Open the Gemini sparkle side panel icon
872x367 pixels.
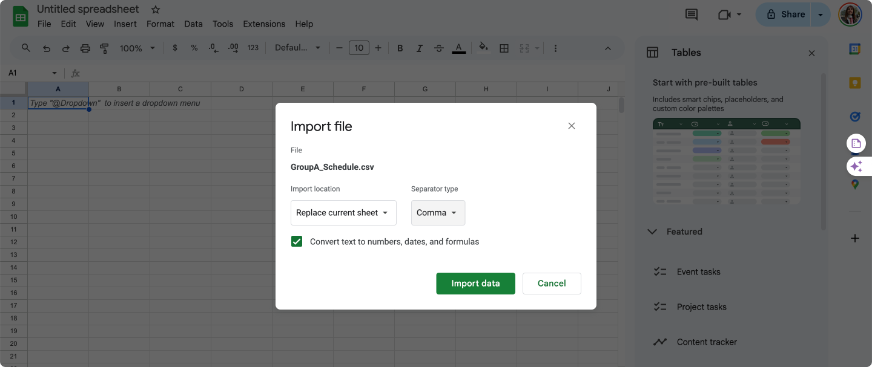click(856, 166)
